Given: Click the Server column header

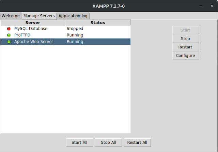Looking at the screenshot, I should [x=33, y=22].
